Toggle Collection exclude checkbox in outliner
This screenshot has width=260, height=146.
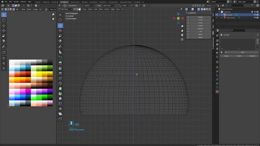pyautogui.click(x=252, y=12)
